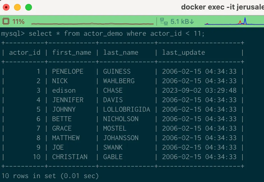Click the 10 rows in set result line
This screenshot has width=264, height=182.
50,176
